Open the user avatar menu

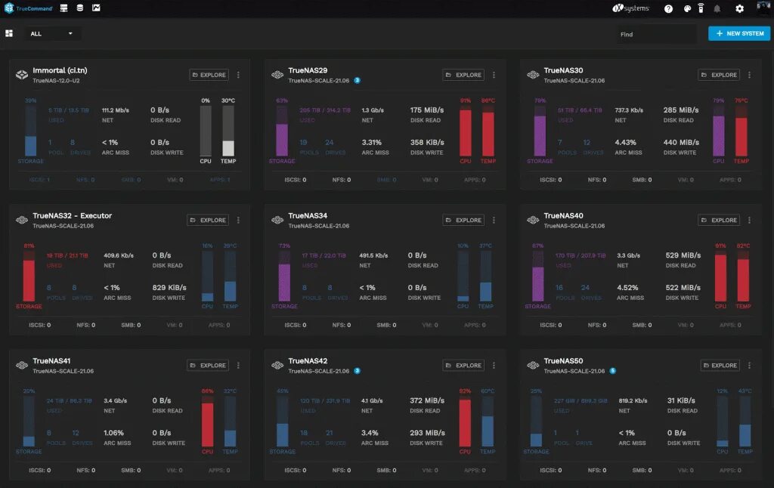(x=763, y=8)
